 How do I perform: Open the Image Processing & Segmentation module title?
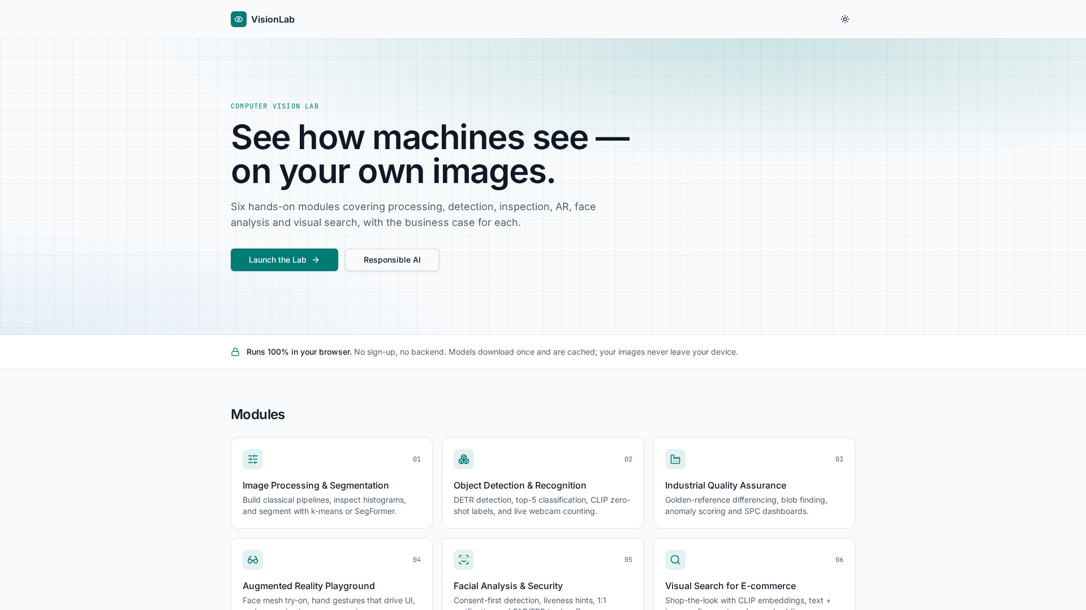(x=316, y=485)
